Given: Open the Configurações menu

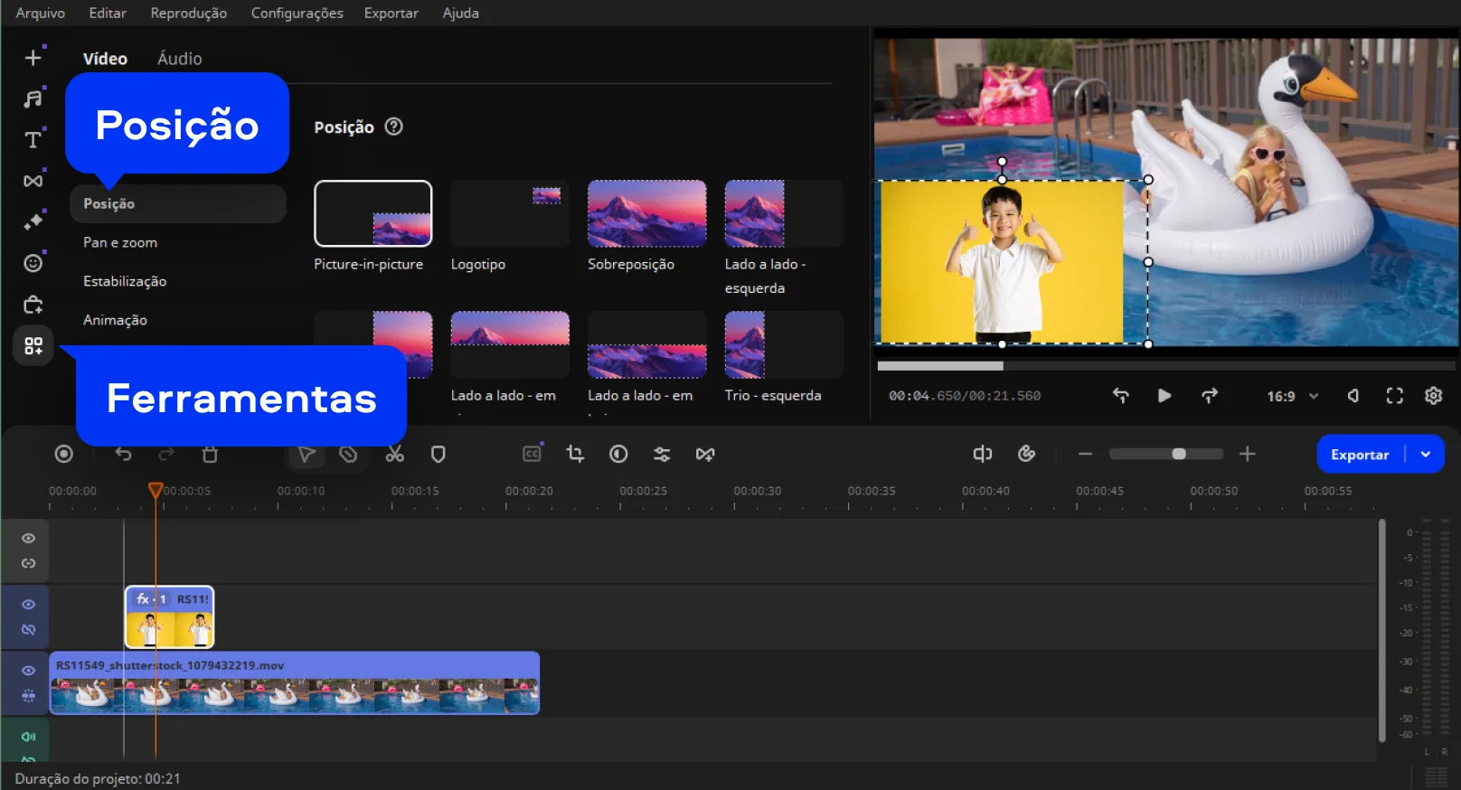Looking at the screenshot, I should [x=297, y=13].
